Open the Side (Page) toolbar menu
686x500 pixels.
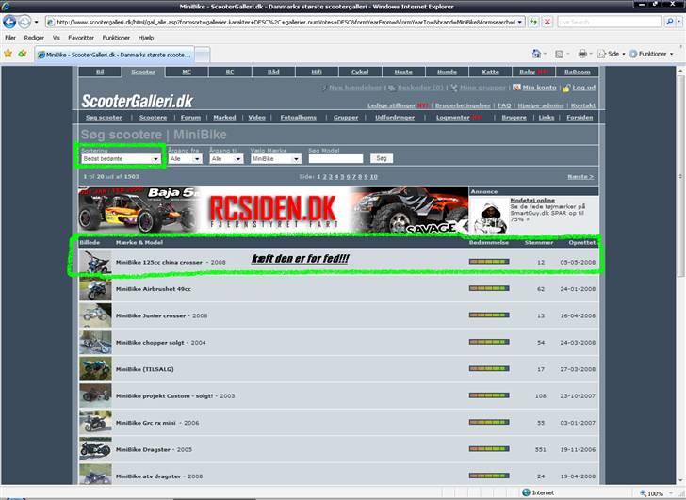click(612, 54)
